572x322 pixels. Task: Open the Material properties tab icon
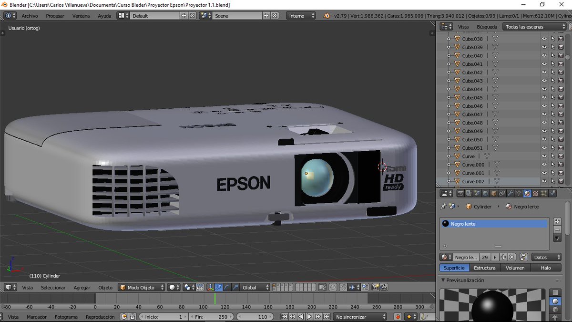(x=527, y=193)
